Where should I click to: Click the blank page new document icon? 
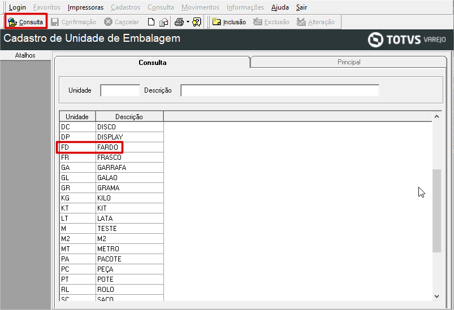151,22
